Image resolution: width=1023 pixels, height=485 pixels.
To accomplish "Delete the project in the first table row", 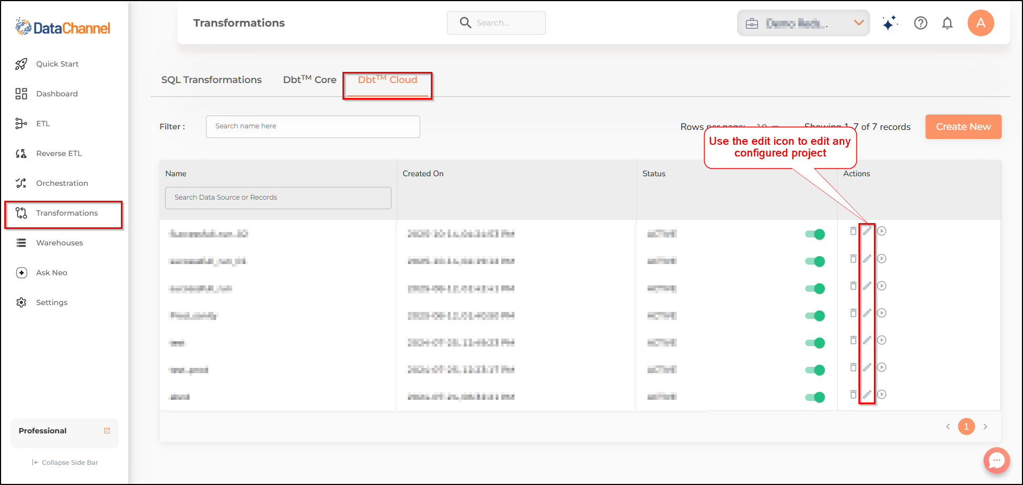I will (x=853, y=231).
